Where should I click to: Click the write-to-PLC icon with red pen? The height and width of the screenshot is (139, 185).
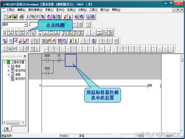coord(65,17)
